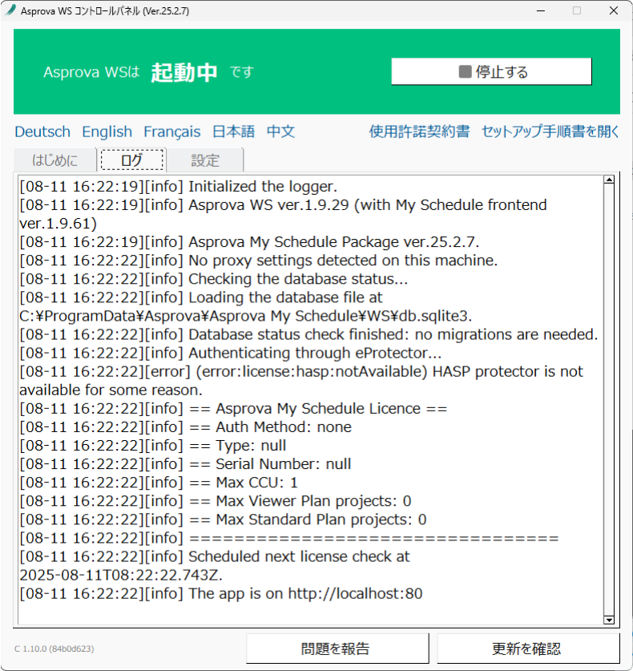
Task: Click the log scrollbar up arrow
Action: (609, 180)
